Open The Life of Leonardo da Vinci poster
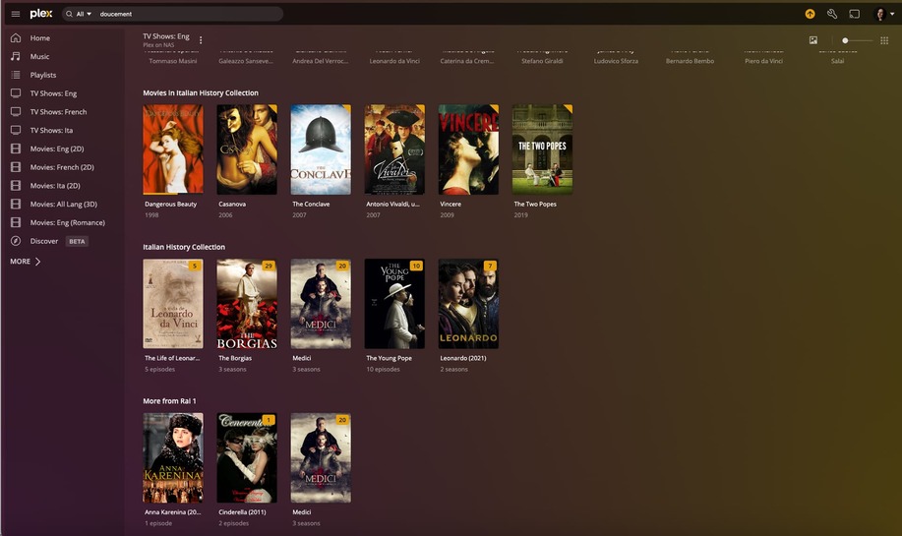The image size is (902, 536). coord(172,304)
